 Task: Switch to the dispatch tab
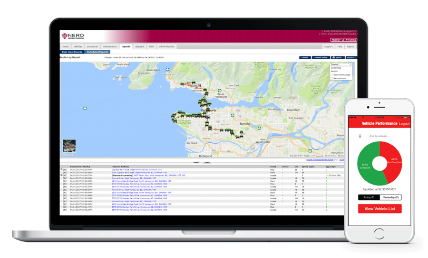tap(139, 46)
